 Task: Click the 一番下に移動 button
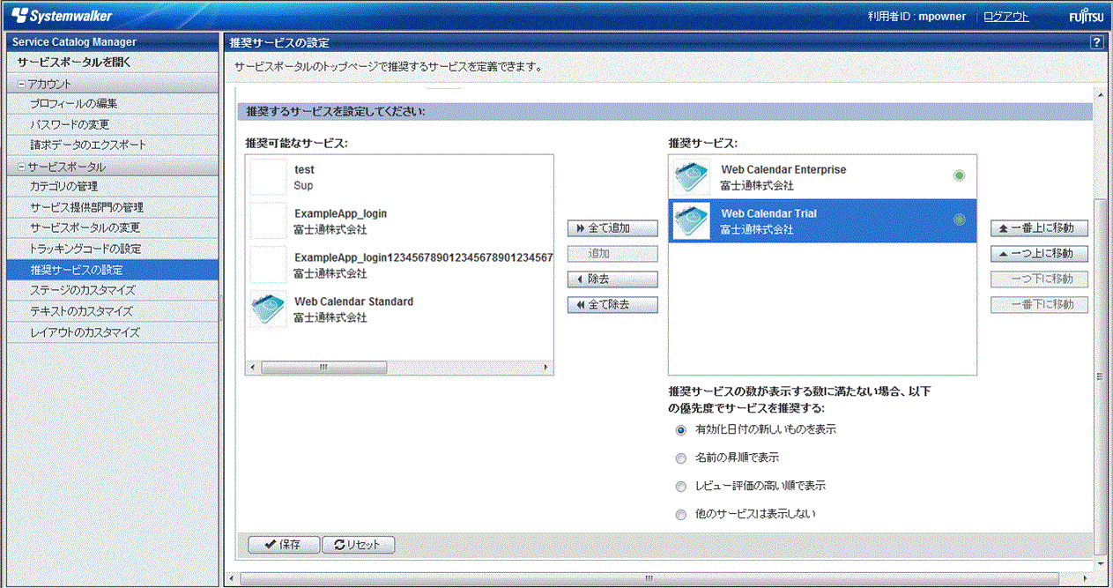pos(1039,305)
